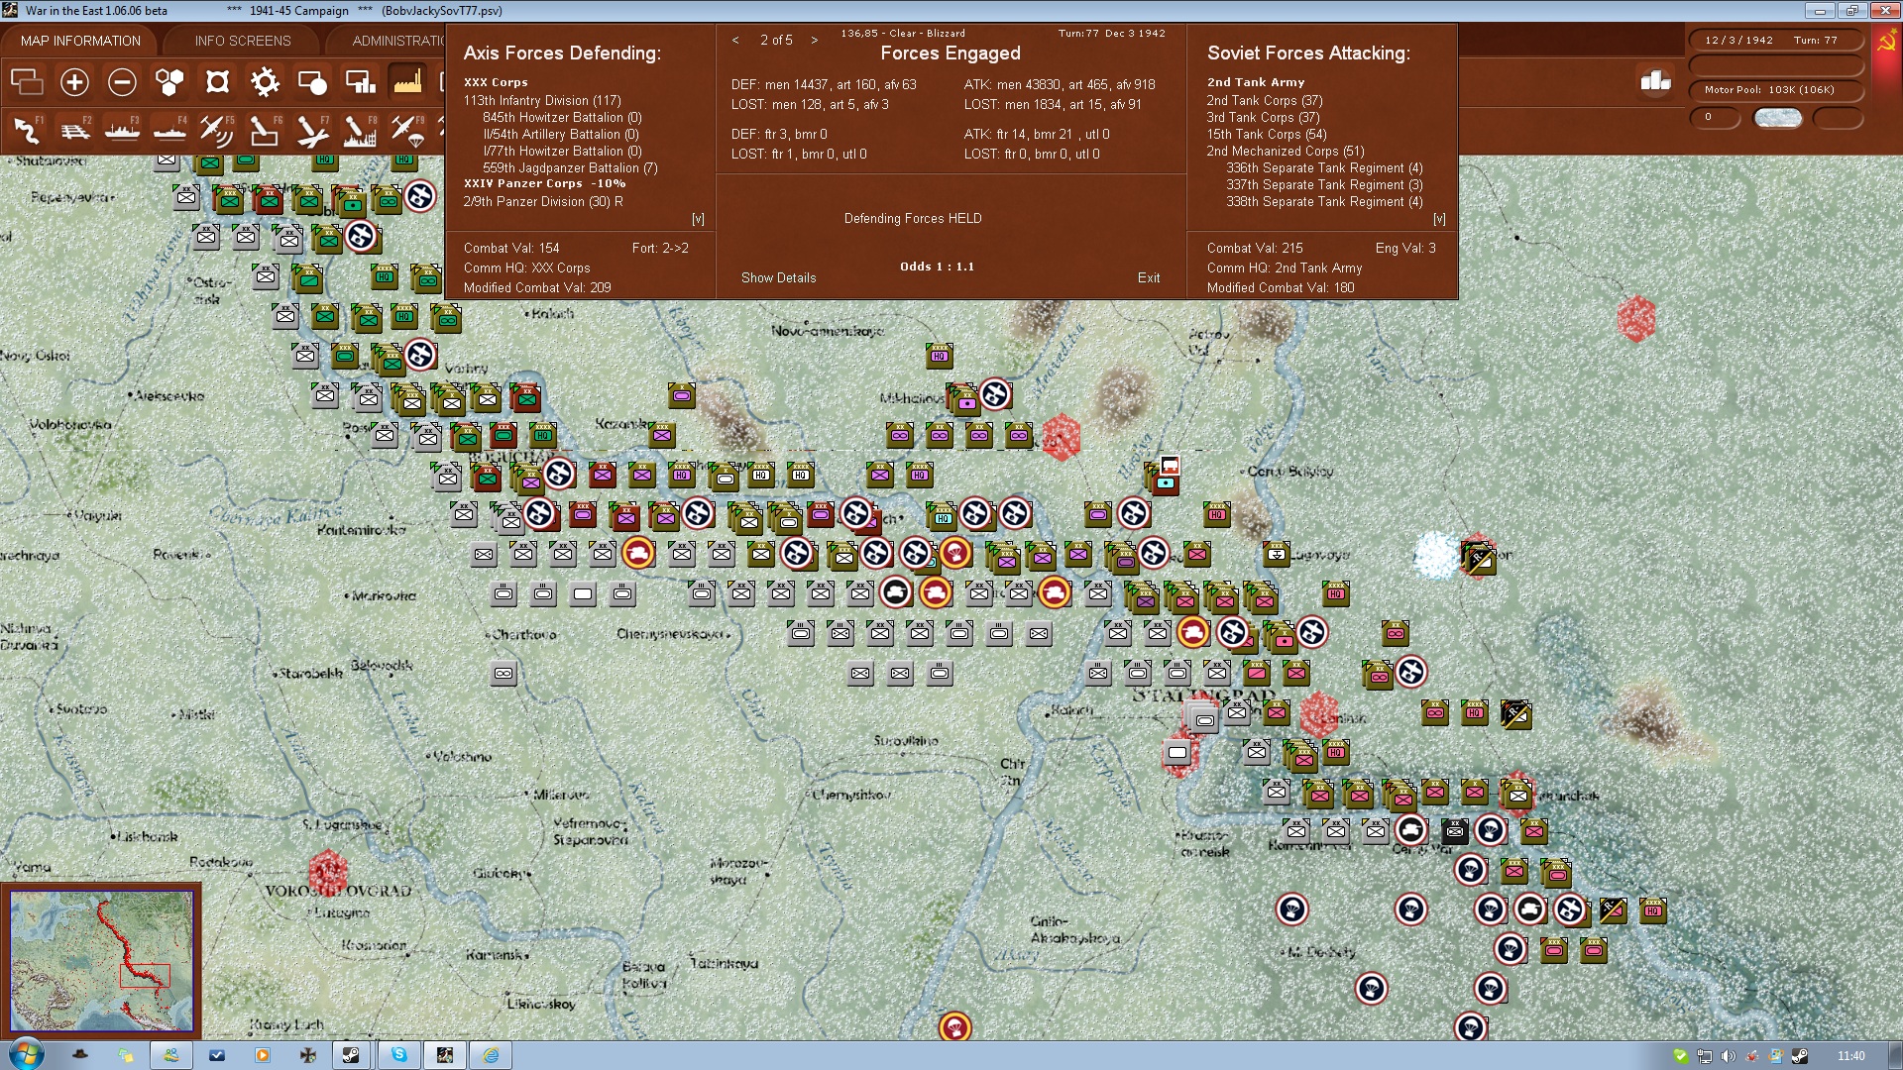Open Skype from the taskbar
The height and width of the screenshot is (1070, 1903).
click(x=399, y=1055)
